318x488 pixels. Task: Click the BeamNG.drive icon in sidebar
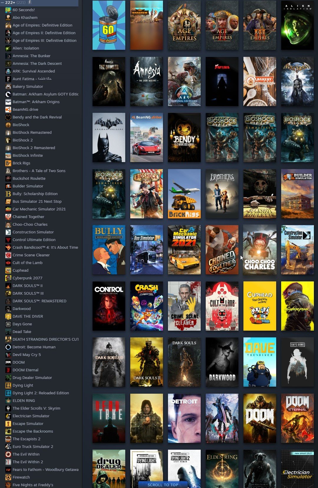click(8, 109)
